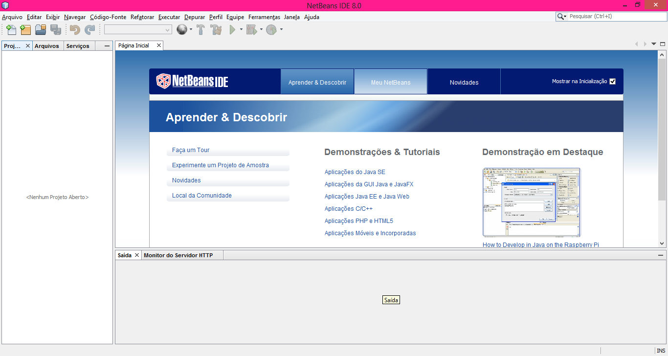The image size is (668, 356).
Task: Click Experimente um Projeto de Amostra
Action: pos(228,165)
